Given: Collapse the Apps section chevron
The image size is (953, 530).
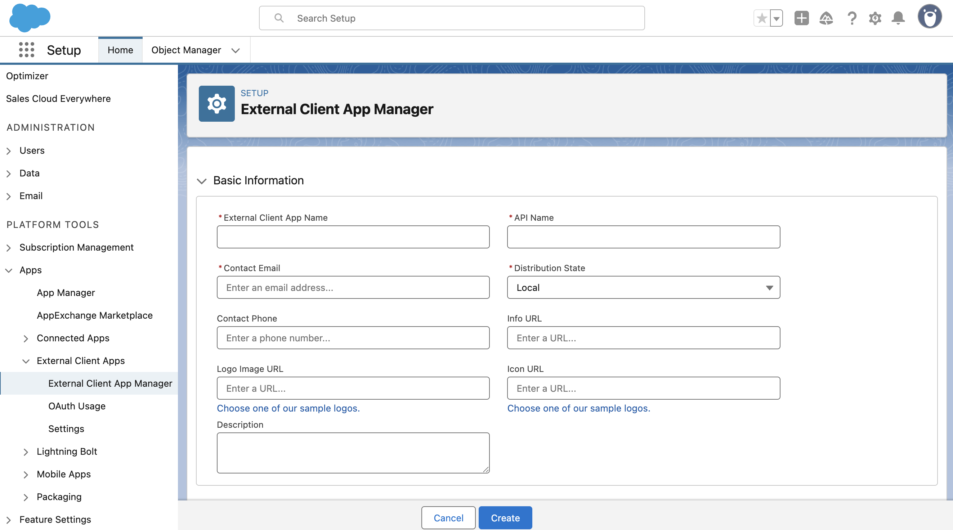Looking at the screenshot, I should point(9,270).
